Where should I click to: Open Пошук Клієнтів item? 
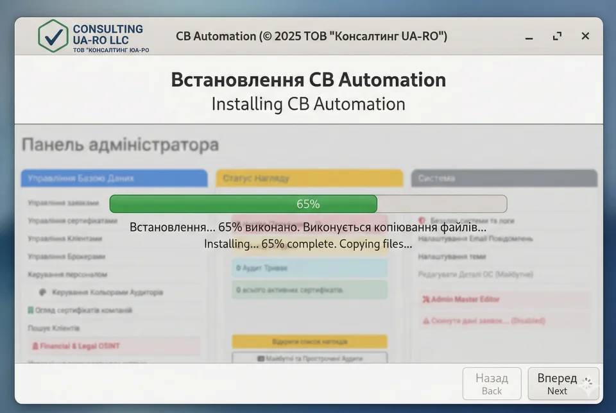54,328
